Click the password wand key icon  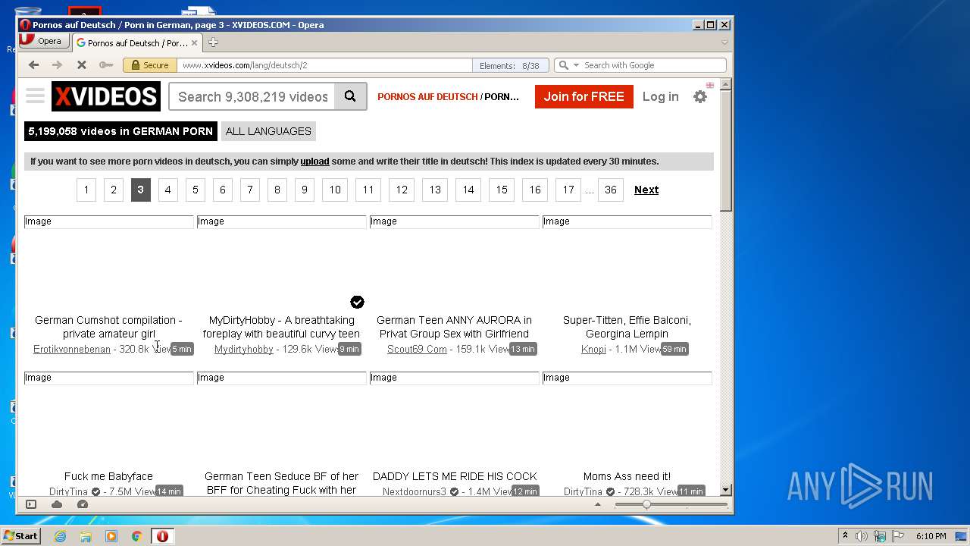pos(106,65)
